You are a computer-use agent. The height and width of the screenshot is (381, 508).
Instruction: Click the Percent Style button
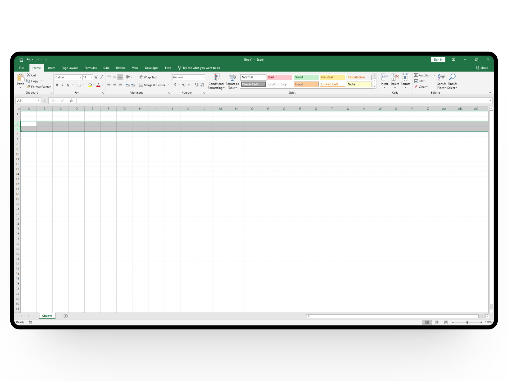[x=184, y=85]
